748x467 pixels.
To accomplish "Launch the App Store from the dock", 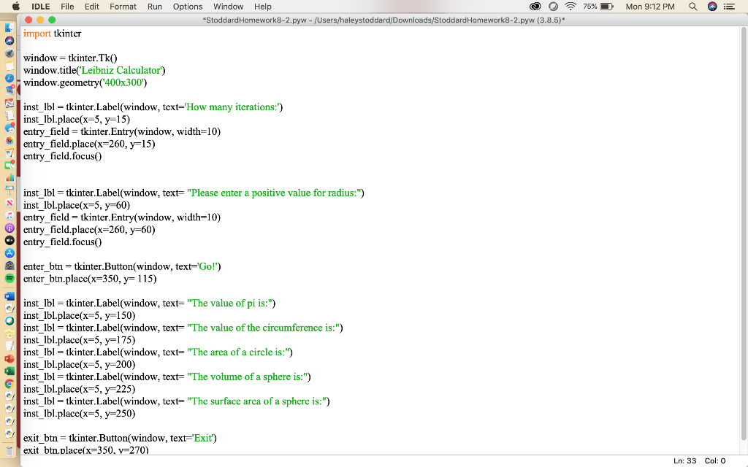I will click(8, 252).
